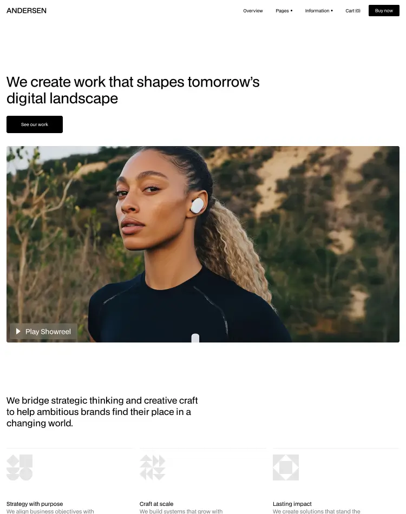Expand the Information dropdown menu
406x514 pixels.
pyautogui.click(x=319, y=11)
